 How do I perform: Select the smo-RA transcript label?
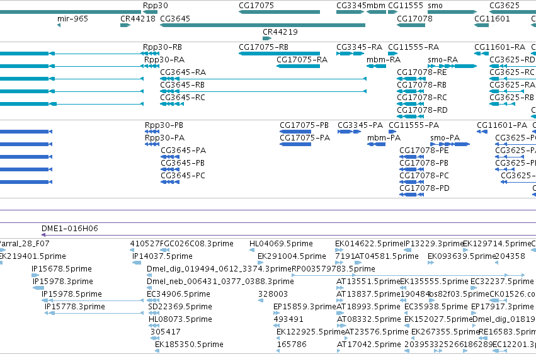pos(443,60)
